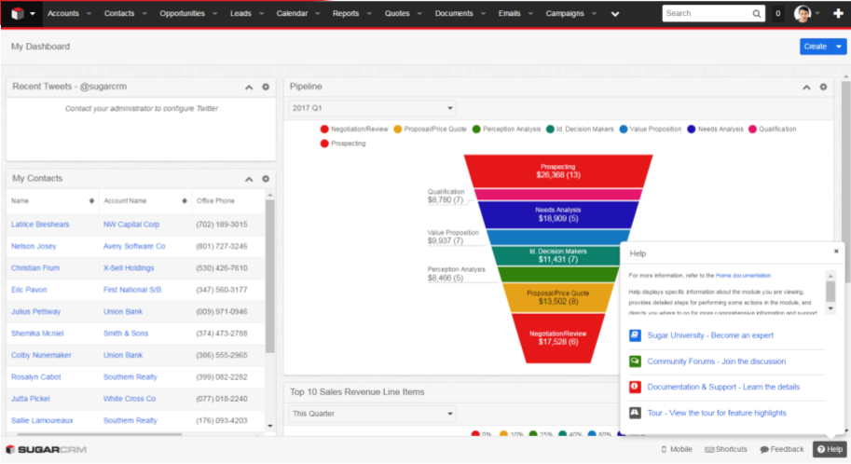Toggle Negotiation/Review legend item
The image size is (851, 464).
[x=354, y=130]
